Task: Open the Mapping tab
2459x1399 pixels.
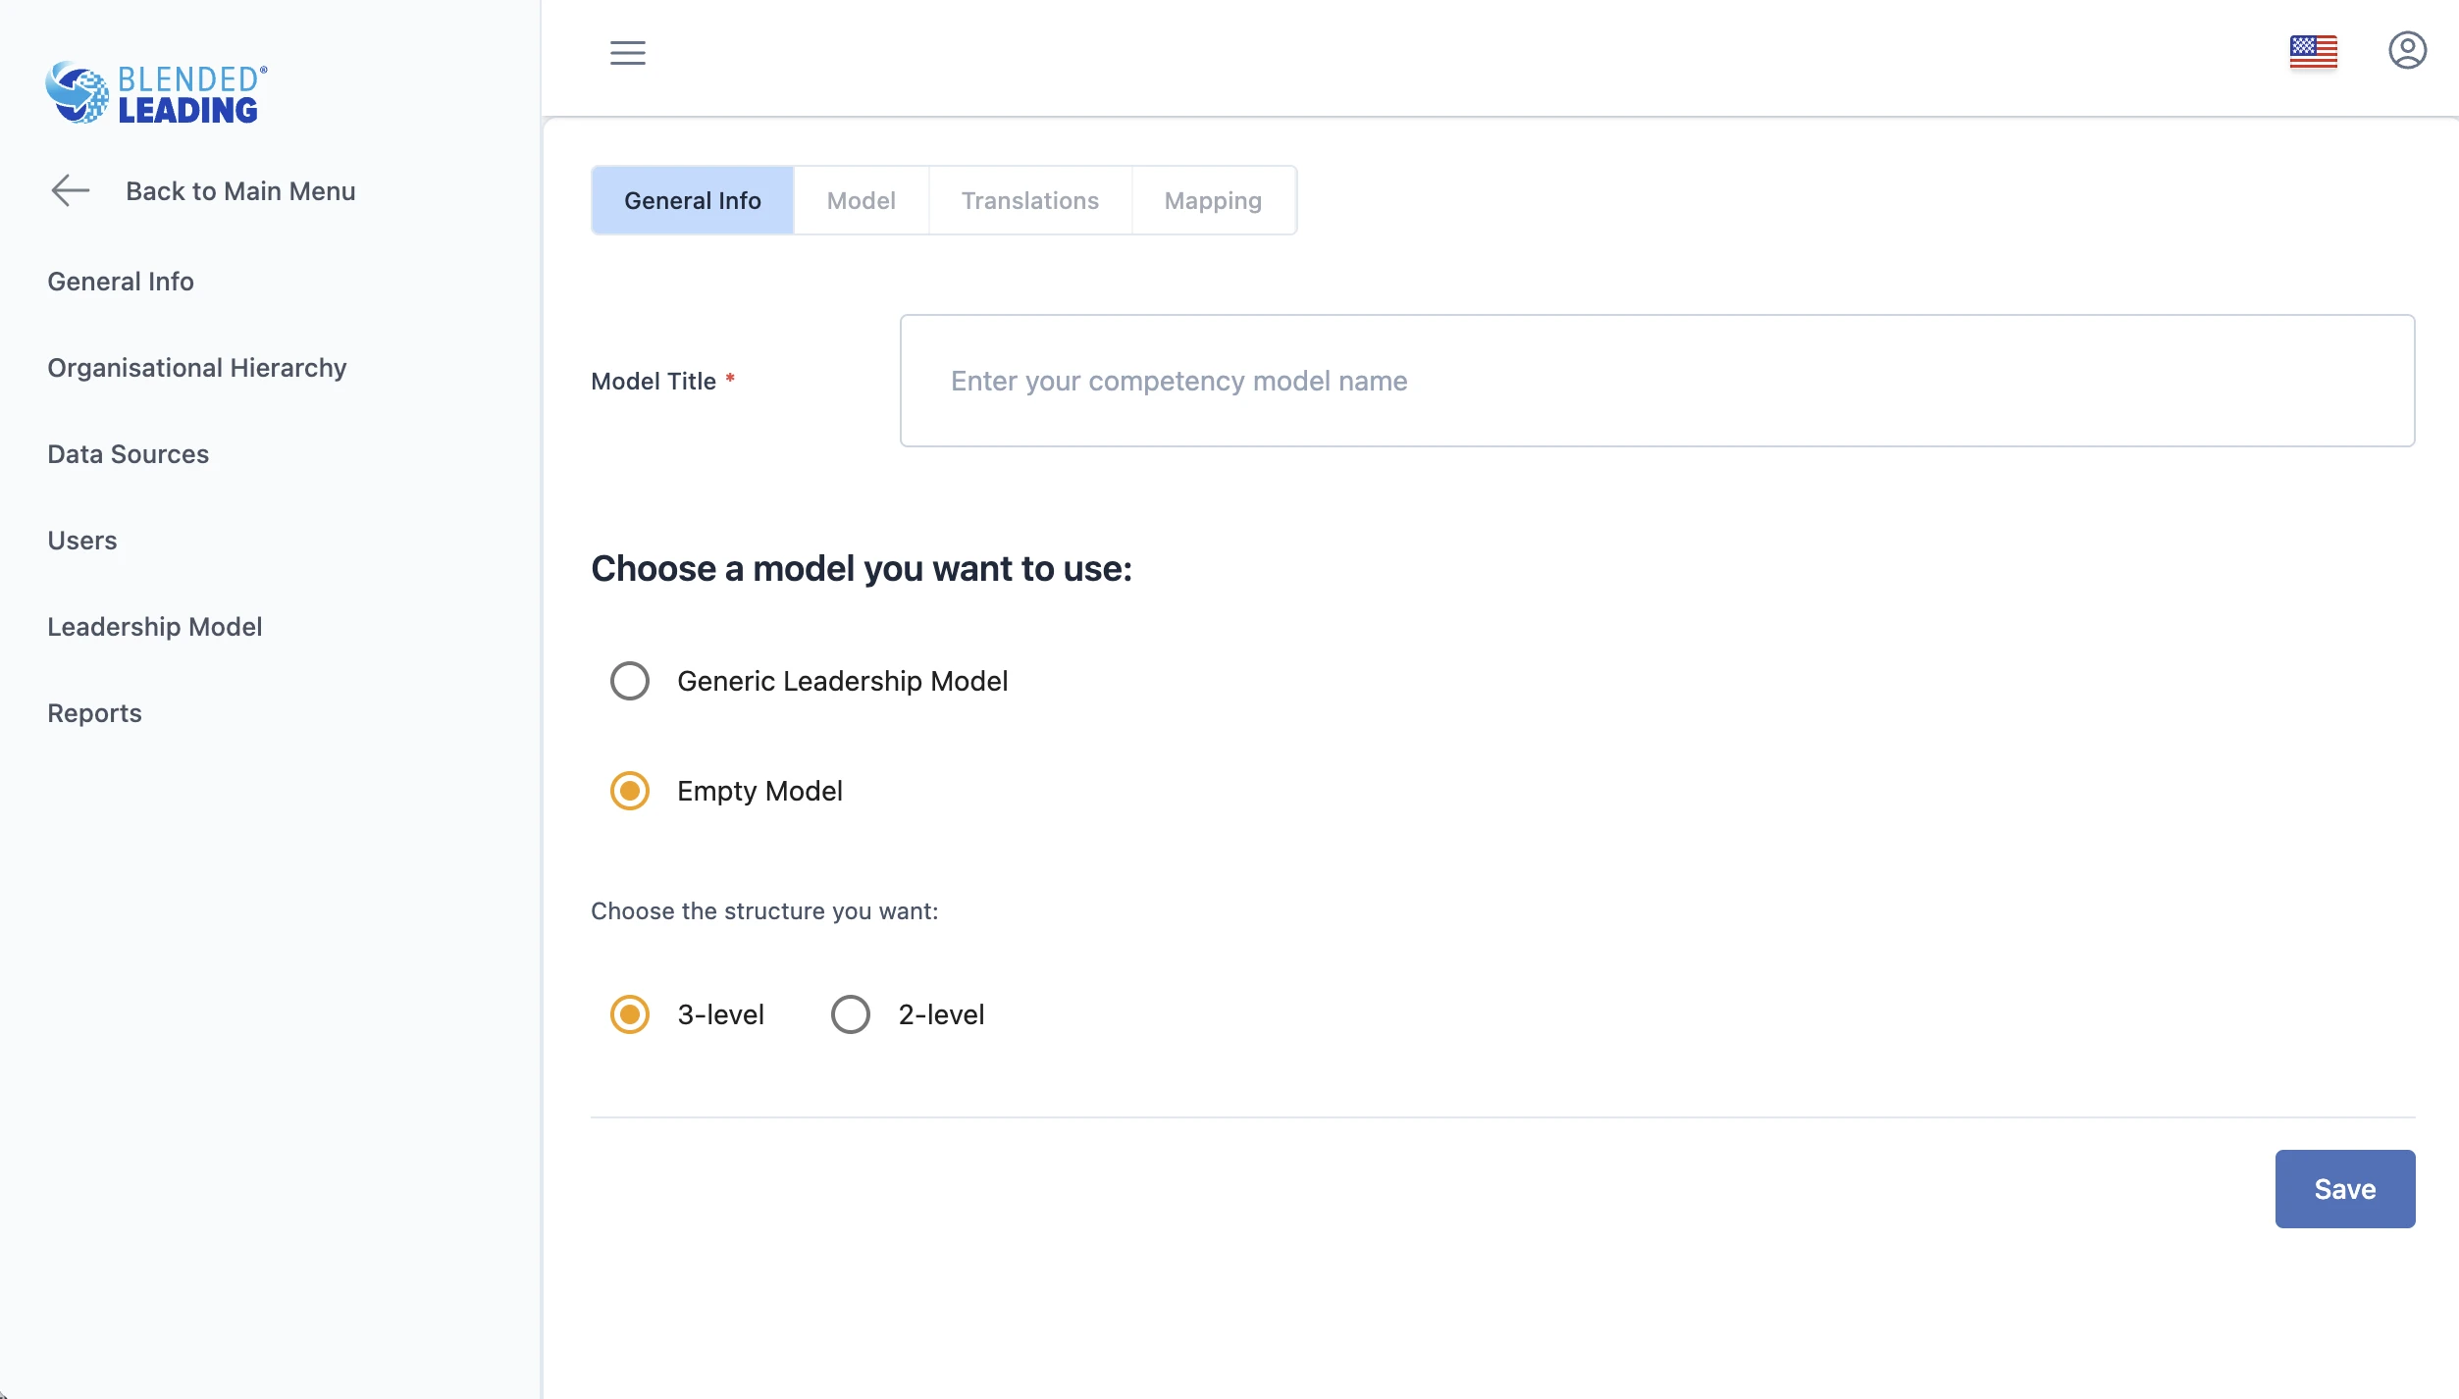Action: (1213, 200)
